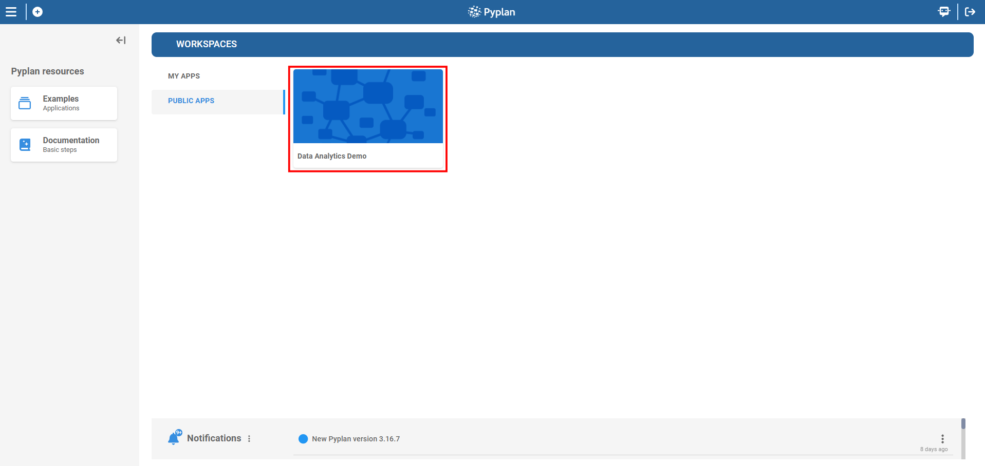
Task: Open the hamburger main menu
Action: 11,12
